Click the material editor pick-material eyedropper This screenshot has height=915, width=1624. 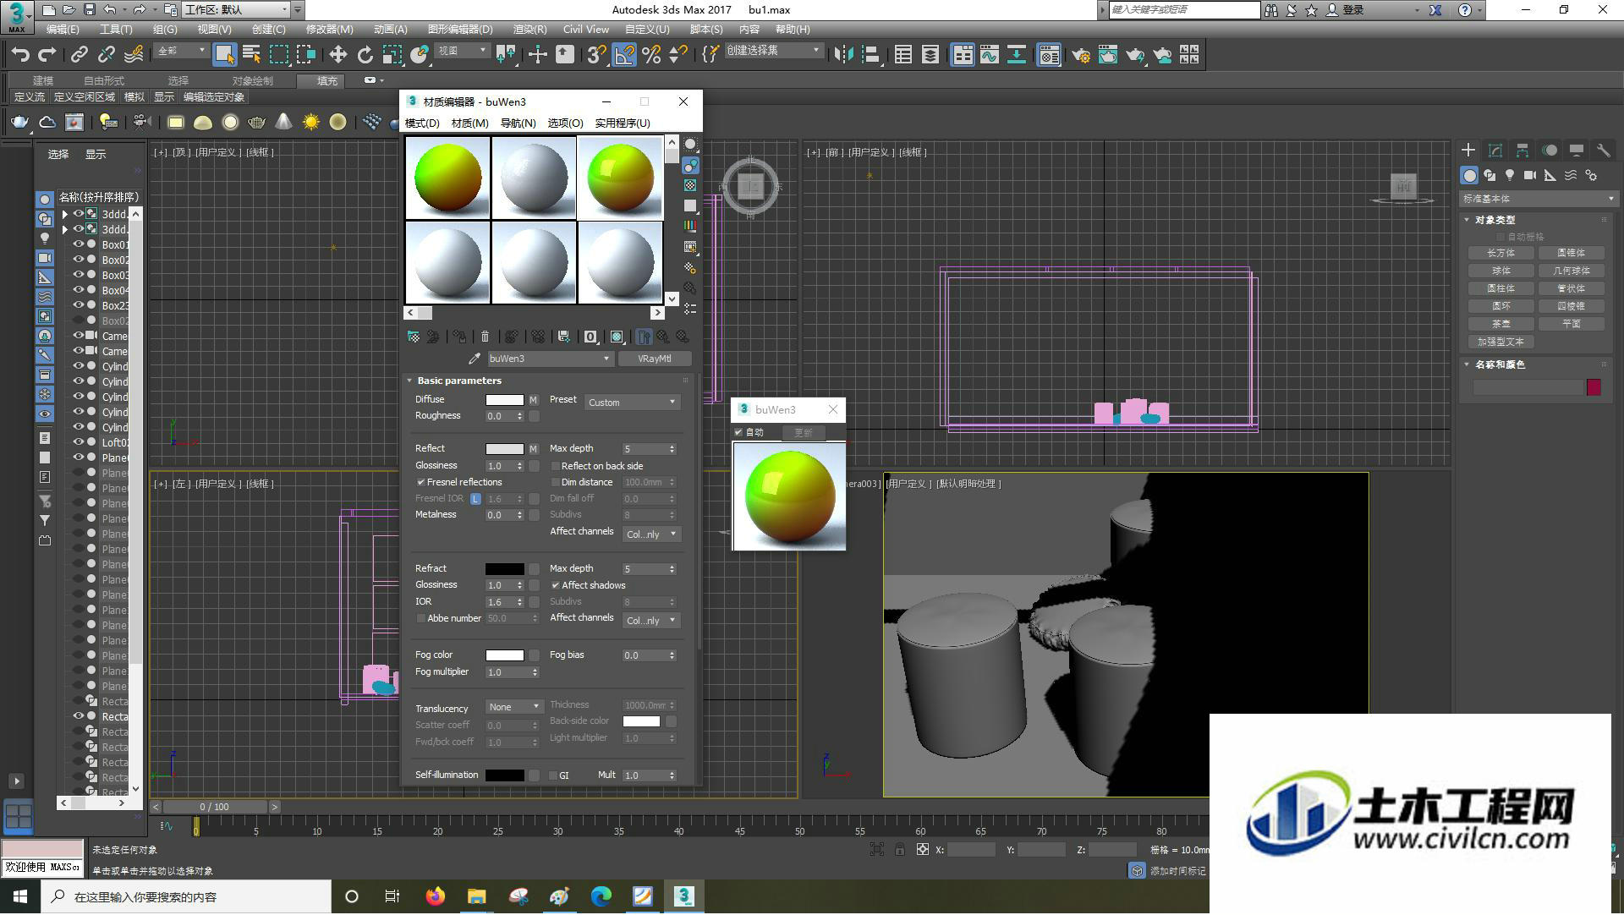475,359
